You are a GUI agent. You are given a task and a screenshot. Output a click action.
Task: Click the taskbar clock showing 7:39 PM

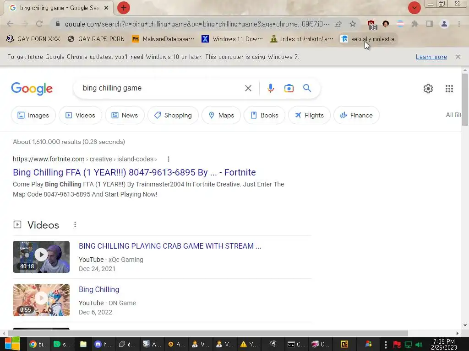pyautogui.click(x=444, y=344)
